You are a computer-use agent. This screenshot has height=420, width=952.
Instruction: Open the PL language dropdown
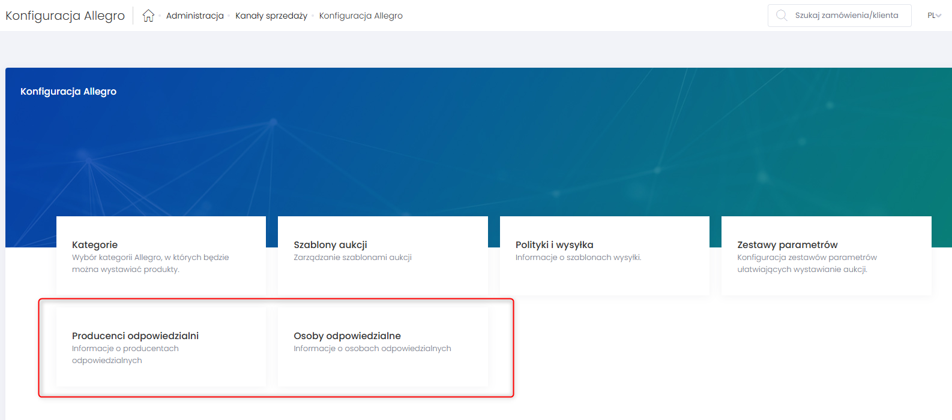click(x=934, y=16)
